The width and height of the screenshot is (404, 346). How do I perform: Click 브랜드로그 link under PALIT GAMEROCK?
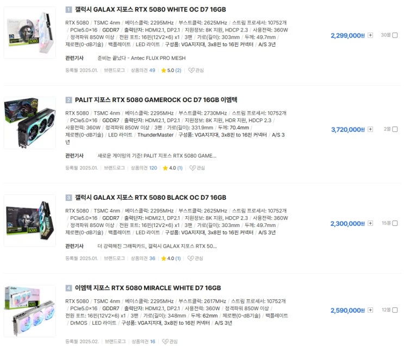(114, 168)
